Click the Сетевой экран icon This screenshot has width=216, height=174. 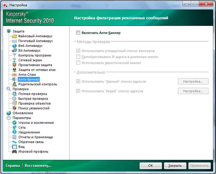(x=14, y=60)
